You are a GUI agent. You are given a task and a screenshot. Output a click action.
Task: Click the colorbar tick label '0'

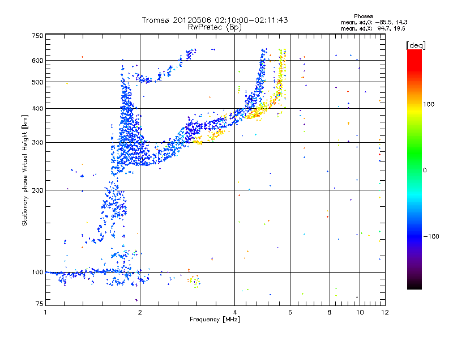(425, 170)
